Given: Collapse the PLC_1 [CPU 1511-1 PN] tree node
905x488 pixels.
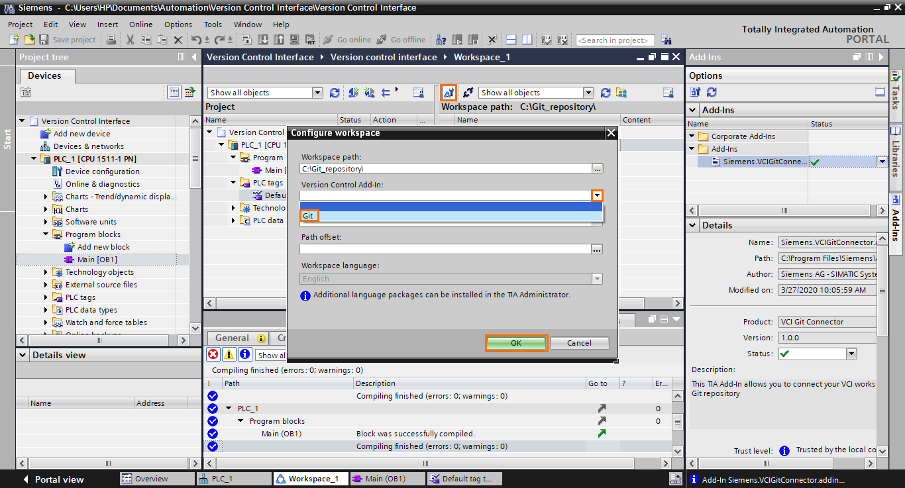Looking at the screenshot, I should [x=34, y=158].
